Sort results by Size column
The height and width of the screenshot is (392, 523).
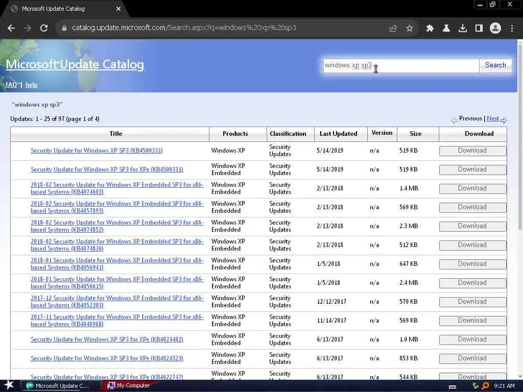pyautogui.click(x=415, y=134)
